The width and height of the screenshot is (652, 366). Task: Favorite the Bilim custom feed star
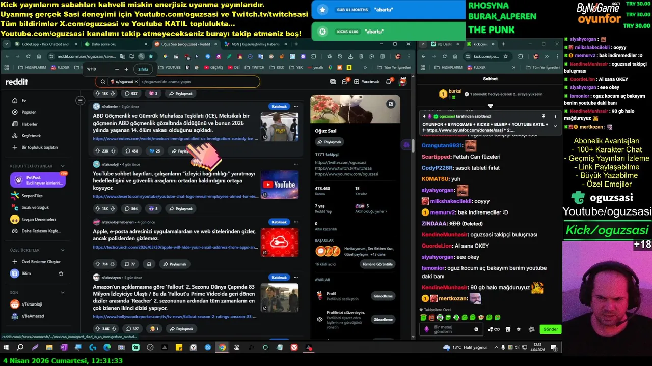point(61,273)
